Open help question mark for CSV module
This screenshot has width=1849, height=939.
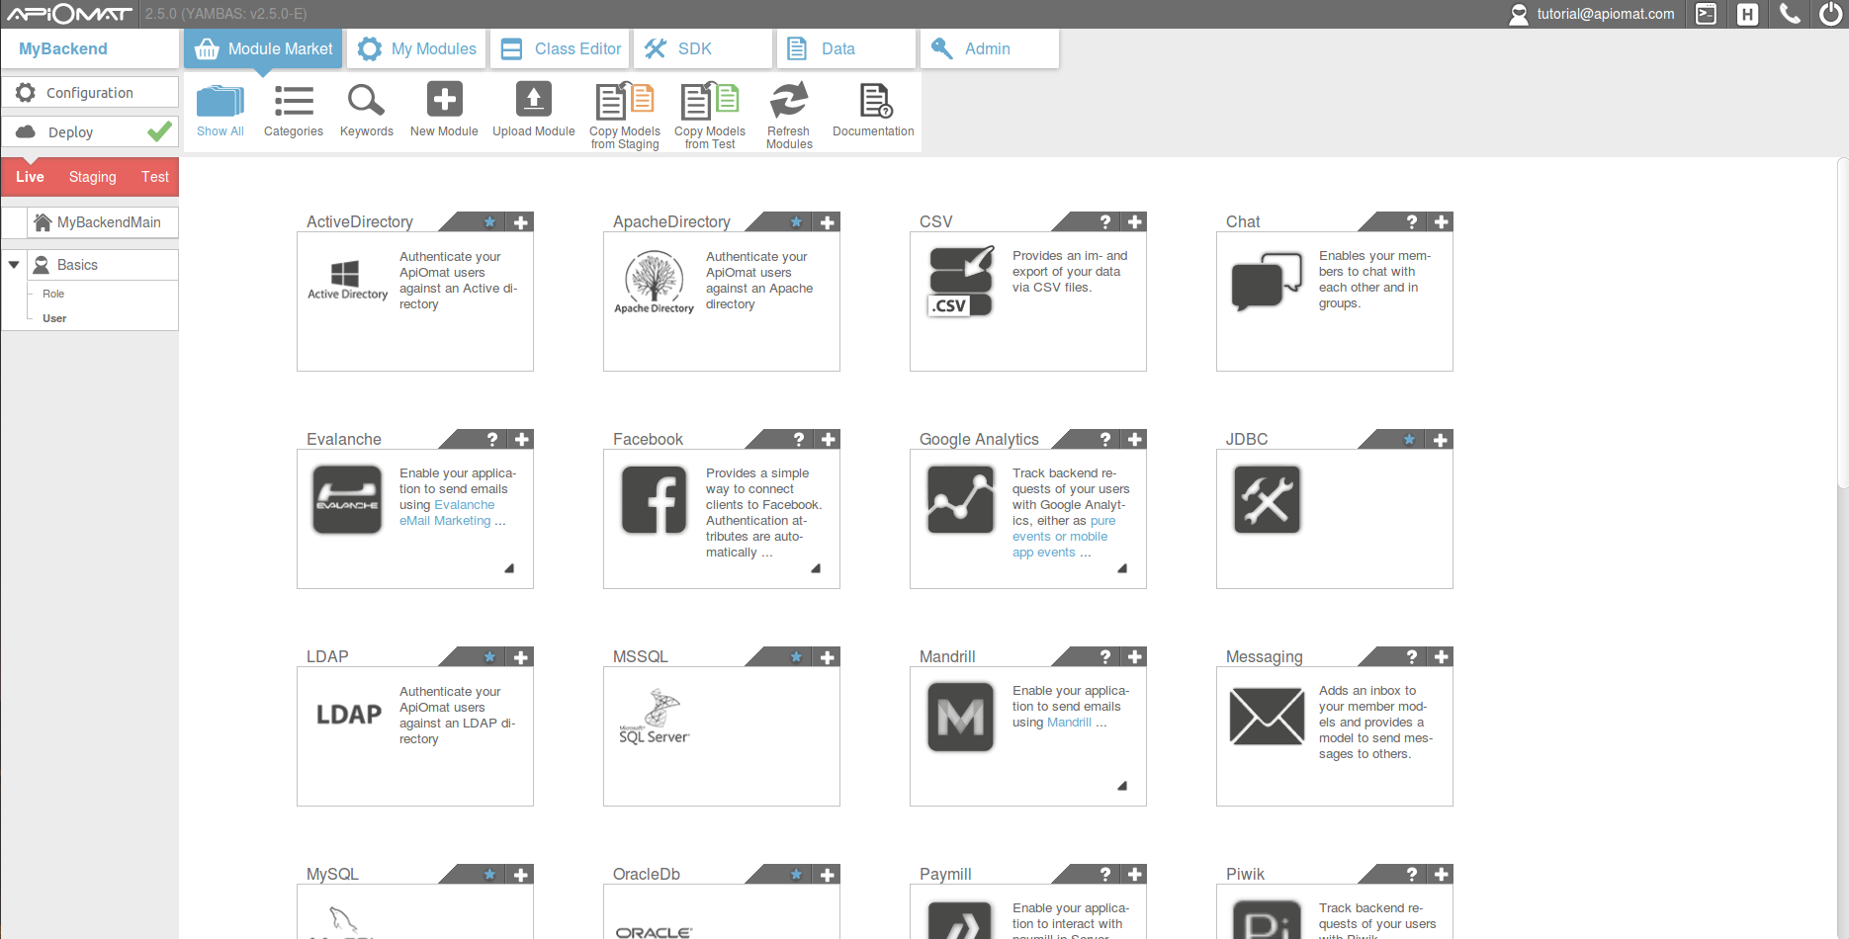point(1105,222)
